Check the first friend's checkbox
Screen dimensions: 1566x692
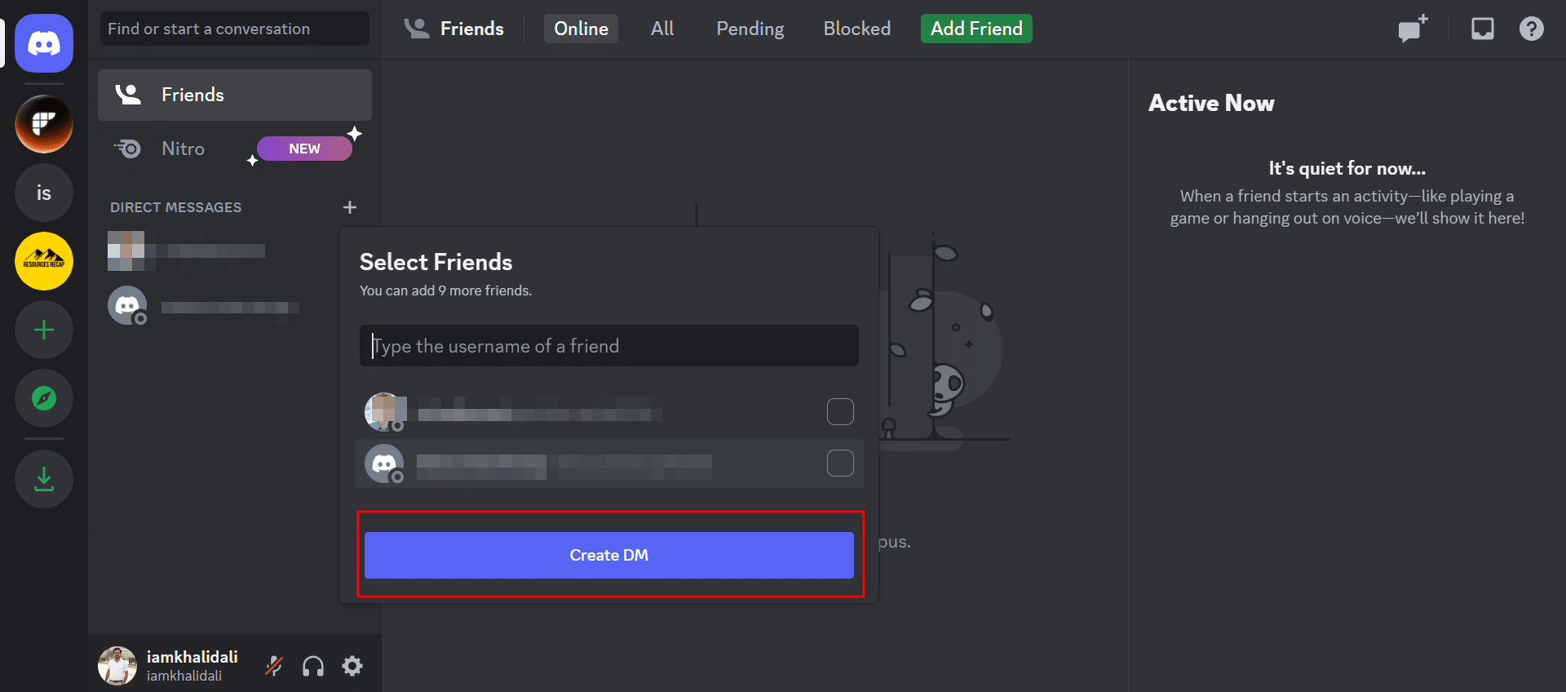[840, 412]
